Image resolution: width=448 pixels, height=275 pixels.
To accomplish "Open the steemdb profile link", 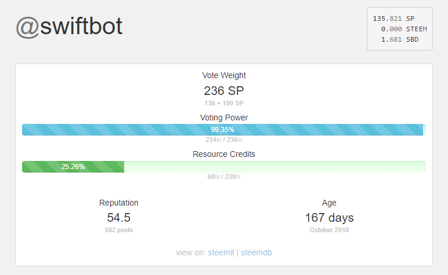I will [x=256, y=252].
